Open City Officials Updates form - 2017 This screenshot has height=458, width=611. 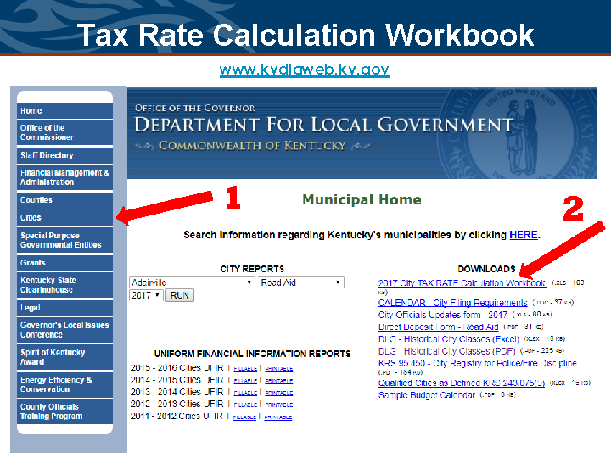click(443, 315)
